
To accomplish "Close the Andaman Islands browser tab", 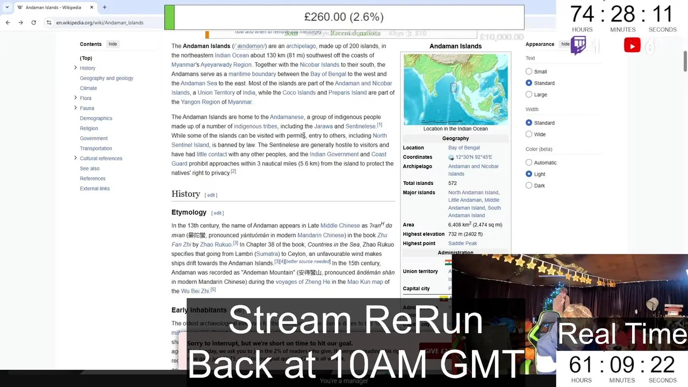I will click(x=91, y=8).
